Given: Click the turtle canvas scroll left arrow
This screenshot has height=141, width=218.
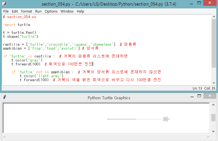Looking at the screenshot, I should point(5,137).
